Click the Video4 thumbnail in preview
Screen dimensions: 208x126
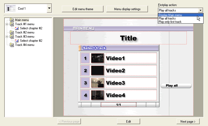(x=97, y=95)
